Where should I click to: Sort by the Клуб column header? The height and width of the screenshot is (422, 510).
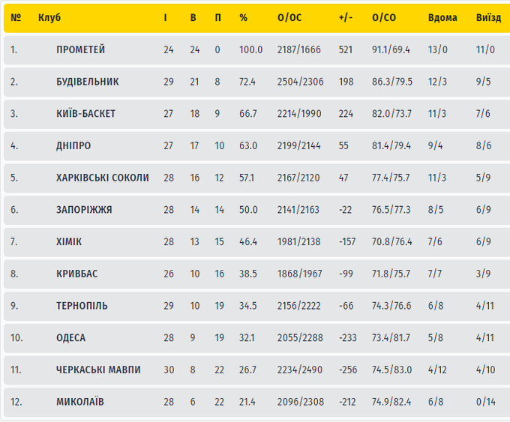click(49, 18)
